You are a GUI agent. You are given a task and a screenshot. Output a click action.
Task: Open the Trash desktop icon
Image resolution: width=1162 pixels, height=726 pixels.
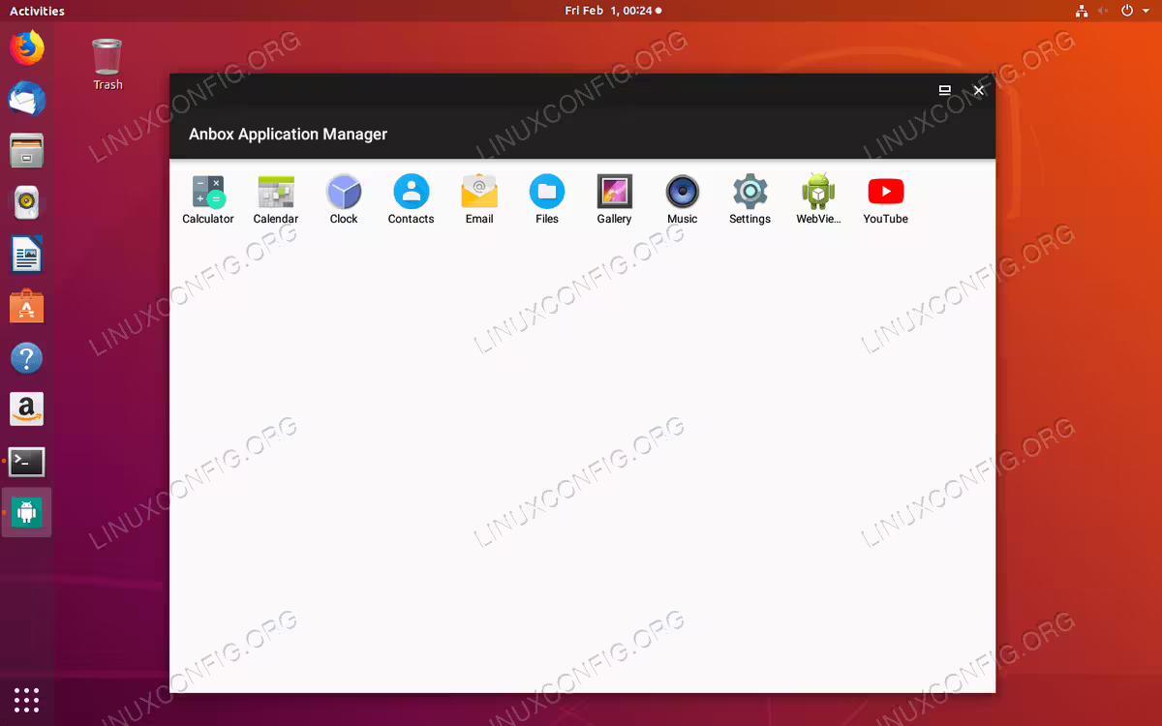click(x=107, y=64)
